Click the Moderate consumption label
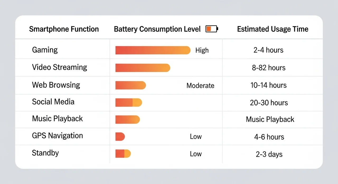The width and height of the screenshot is (338, 184). [x=200, y=85]
